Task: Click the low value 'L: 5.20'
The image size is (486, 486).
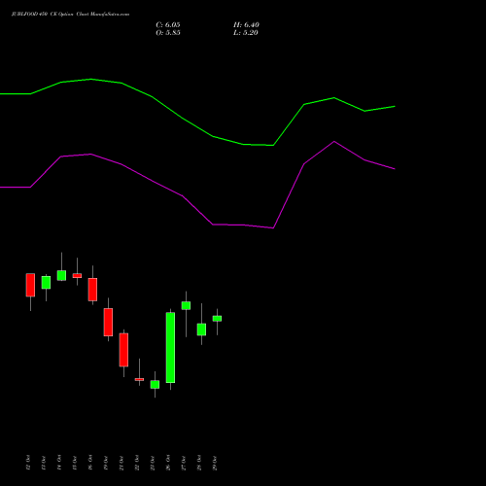Action: tap(246, 33)
